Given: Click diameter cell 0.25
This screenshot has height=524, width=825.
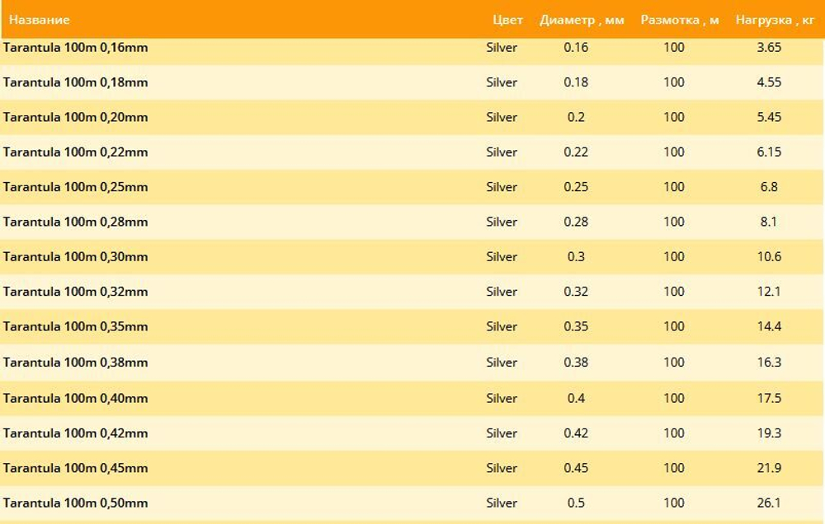Looking at the screenshot, I should [576, 186].
